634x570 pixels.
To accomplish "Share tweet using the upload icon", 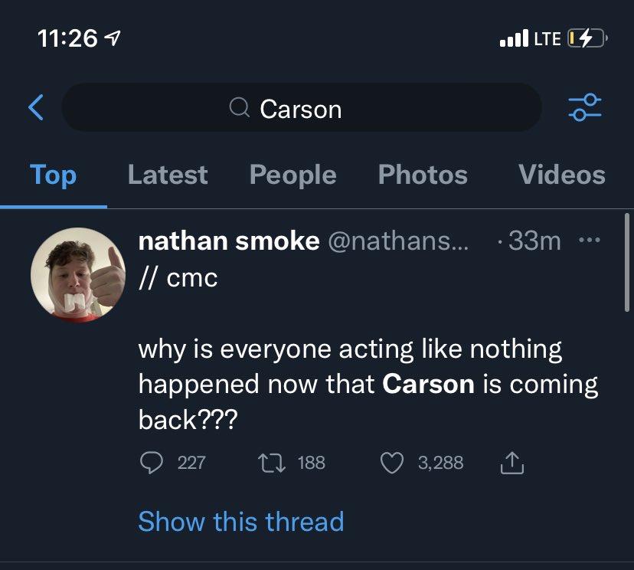I will [x=511, y=462].
